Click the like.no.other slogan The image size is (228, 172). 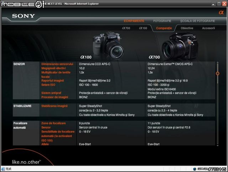(26, 162)
